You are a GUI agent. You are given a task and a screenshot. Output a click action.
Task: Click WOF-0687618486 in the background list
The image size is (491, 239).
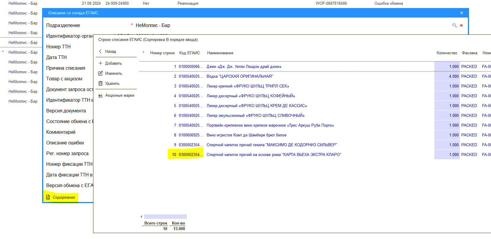pos(331,4)
